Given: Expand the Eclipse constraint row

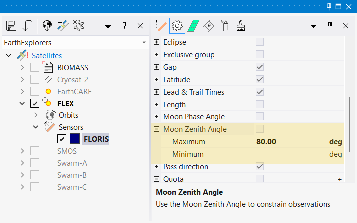Looking at the screenshot, I should click(157, 42).
